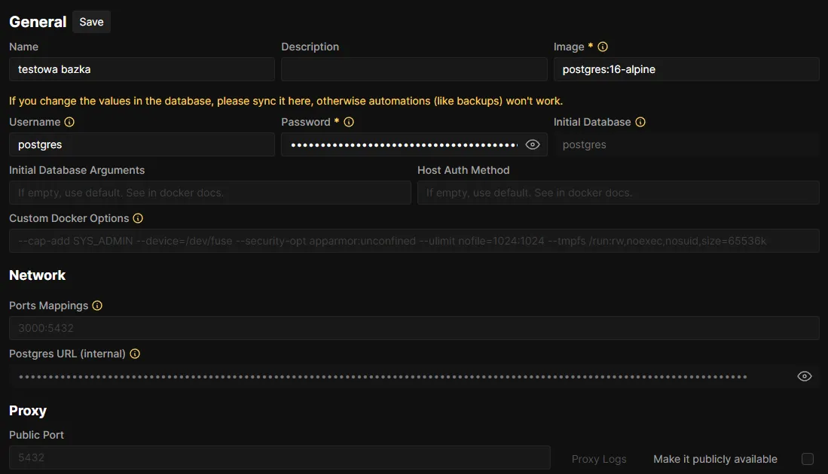
Task: Click the info icon next to Image
Action: pos(603,47)
